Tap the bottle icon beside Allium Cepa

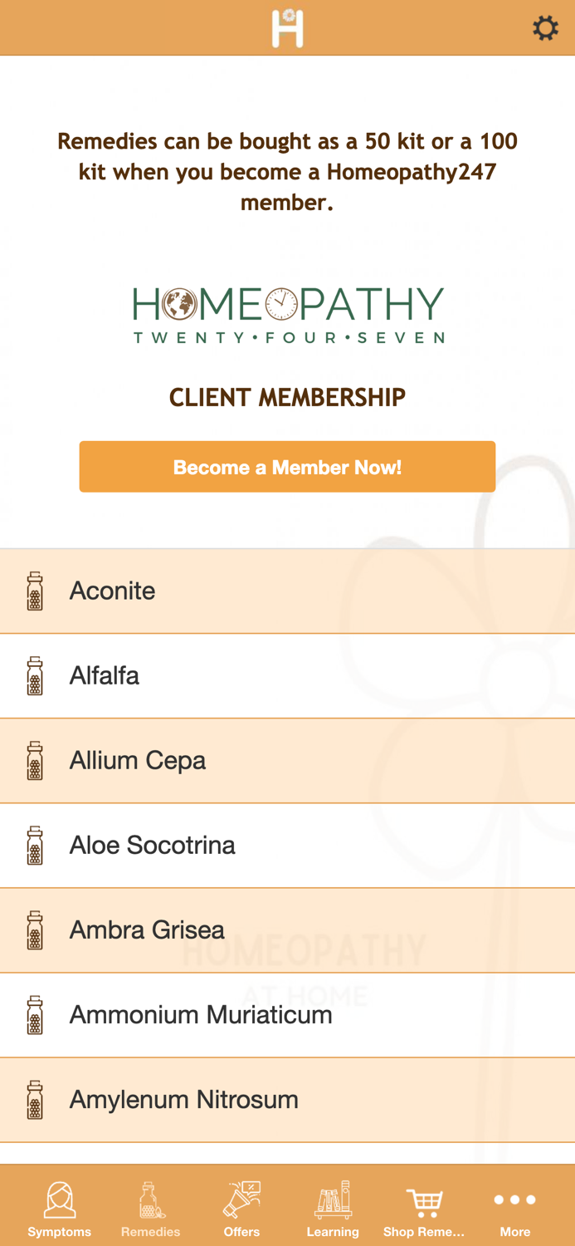point(35,761)
